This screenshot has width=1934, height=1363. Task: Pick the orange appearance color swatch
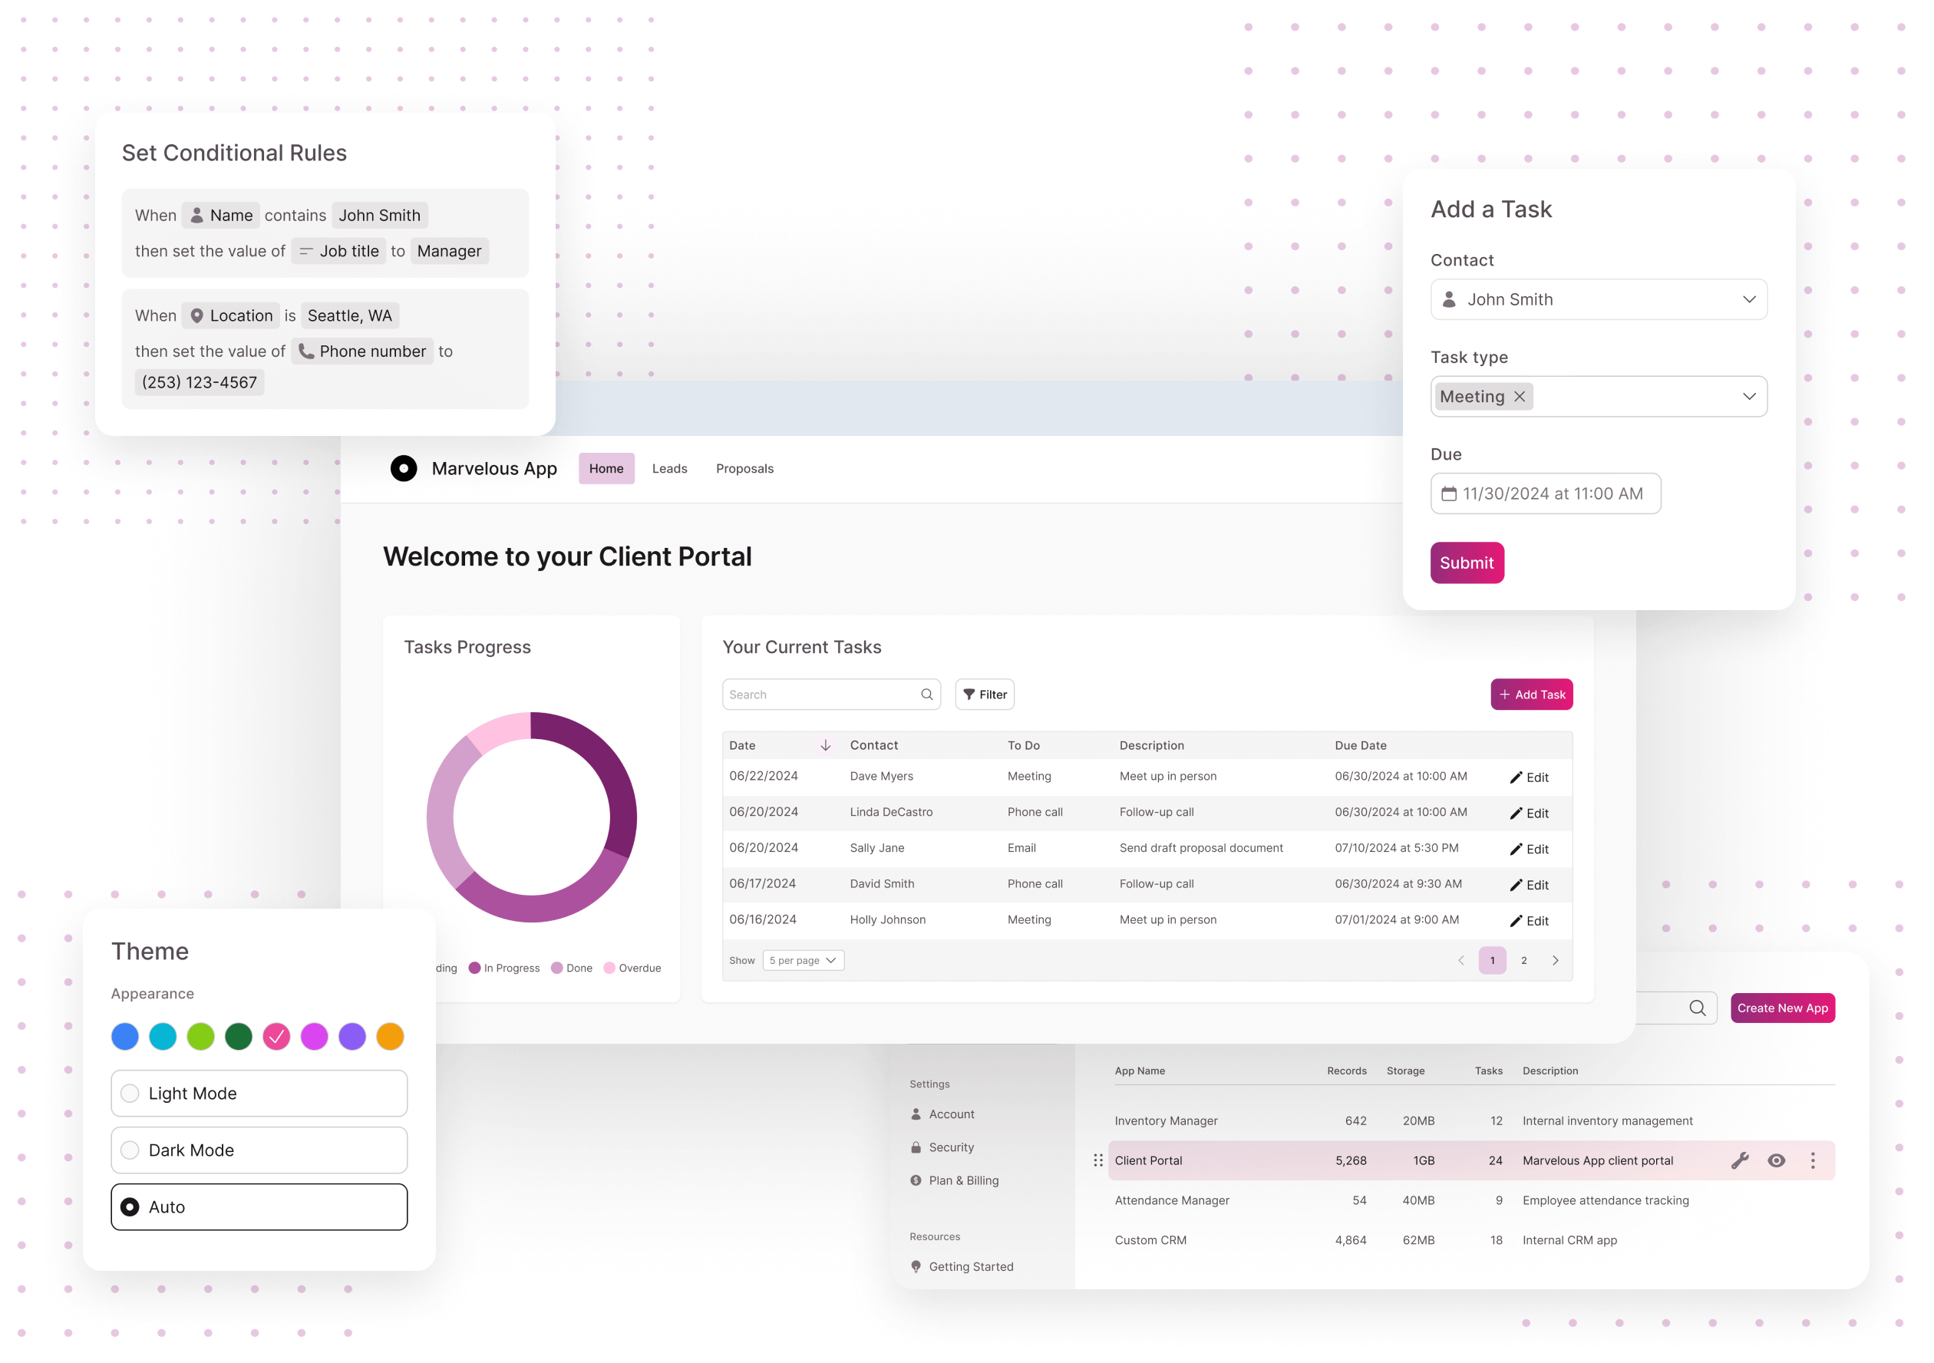390,1037
